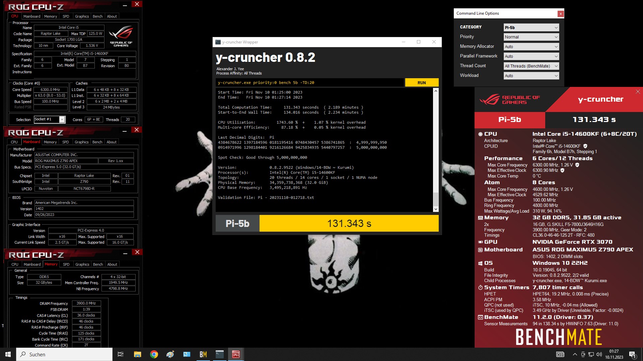Open the Priority dropdown set to Normal
This screenshot has width=643, height=361.
click(x=531, y=37)
